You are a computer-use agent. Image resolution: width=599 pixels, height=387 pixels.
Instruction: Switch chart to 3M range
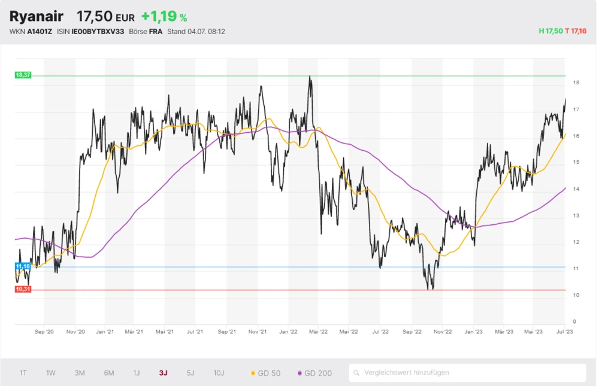[80, 373]
